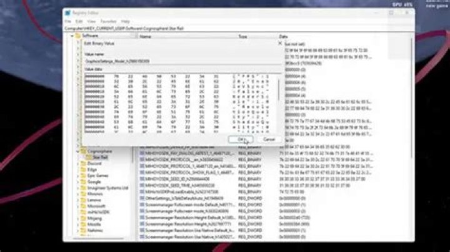Image resolution: width=450 pixels, height=252 pixels.
Task: Expand the Khronos registry key
Action: pyautogui.click(x=77, y=194)
